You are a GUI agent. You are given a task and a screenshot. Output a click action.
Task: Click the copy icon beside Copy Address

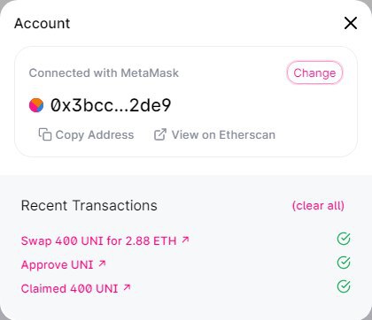(45, 134)
